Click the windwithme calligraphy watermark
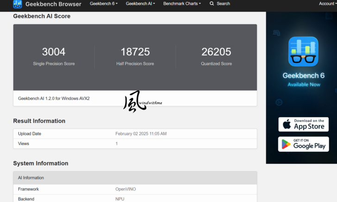 click(136, 101)
